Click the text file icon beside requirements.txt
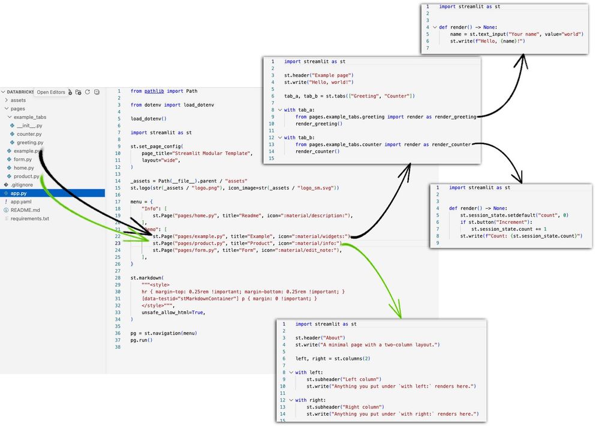599x426 pixels. click(6, 218)
